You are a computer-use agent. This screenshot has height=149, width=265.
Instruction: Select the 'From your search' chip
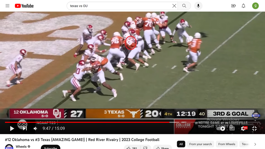[x=200, y=144]
